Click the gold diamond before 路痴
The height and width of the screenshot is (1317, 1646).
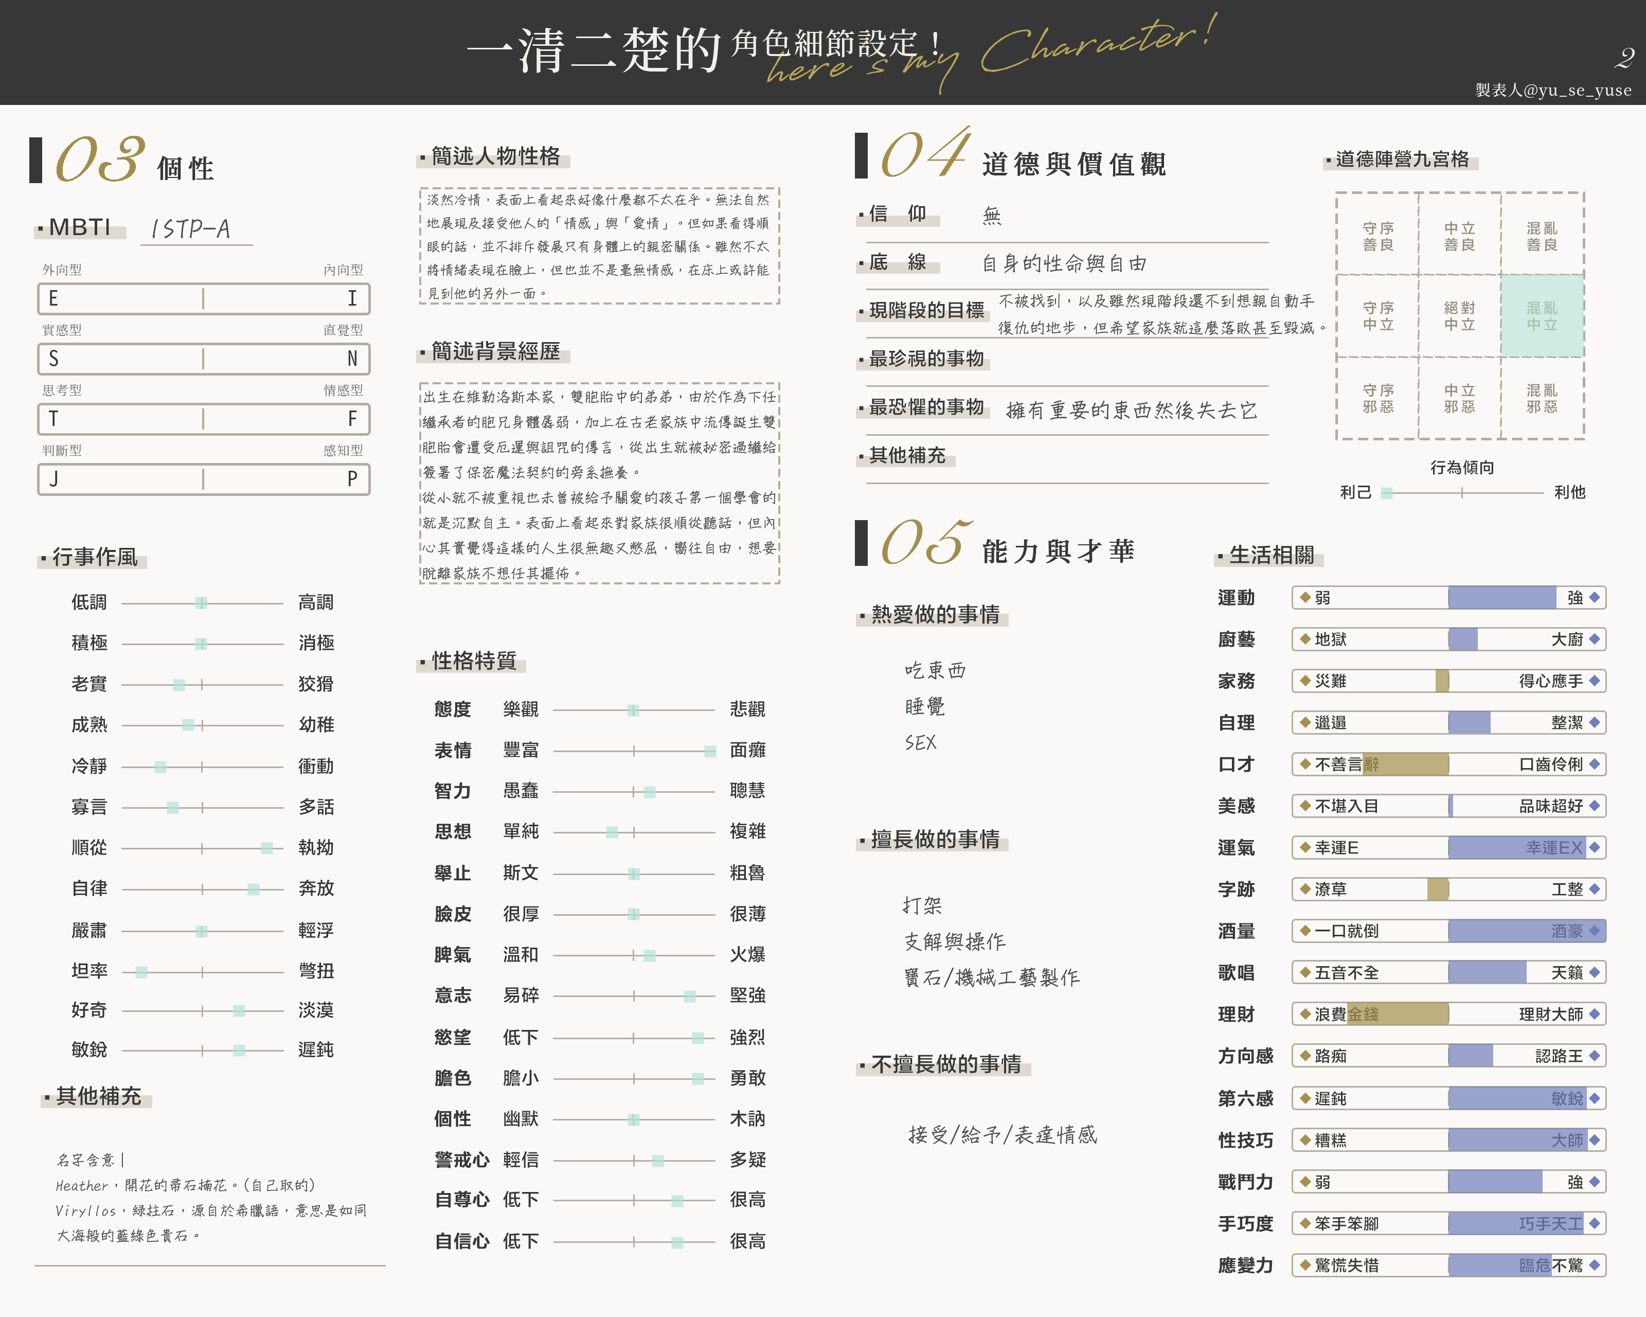coord(1305,1055)
